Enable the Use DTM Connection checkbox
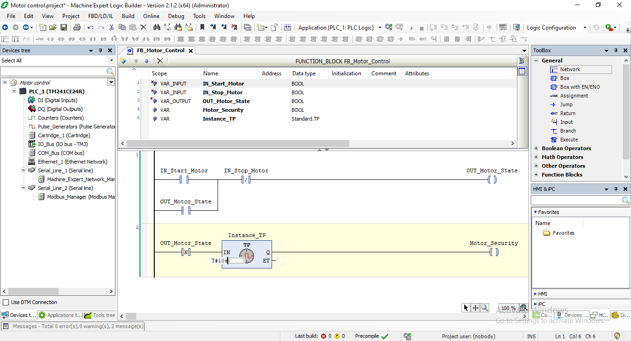 point(6,302)
